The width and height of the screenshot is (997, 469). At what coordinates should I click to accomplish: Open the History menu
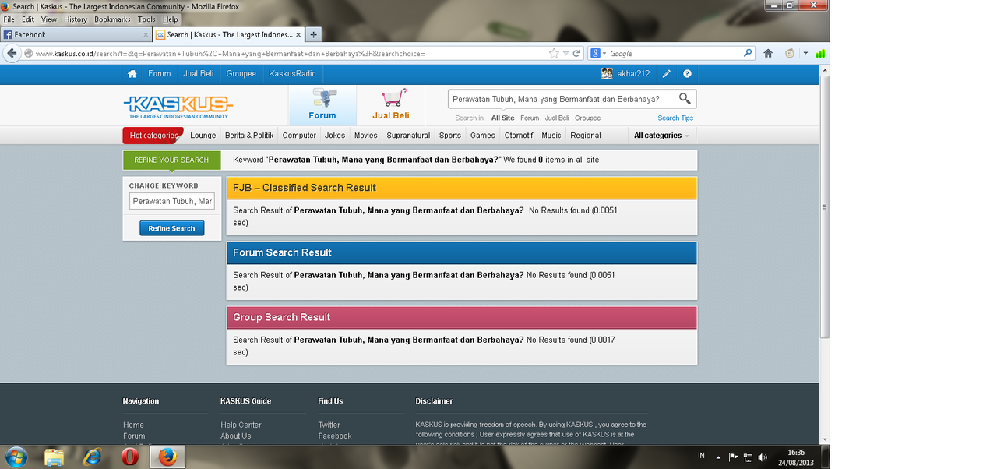76,19
